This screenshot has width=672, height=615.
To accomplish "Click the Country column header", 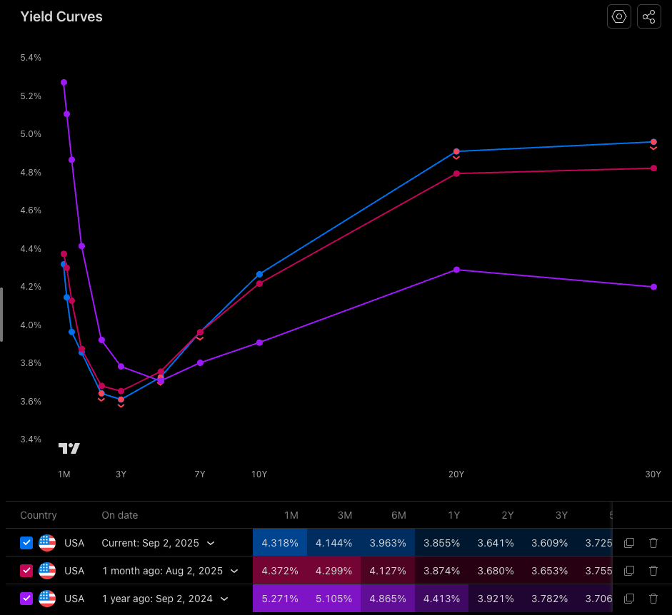I will (x=39, y=515).
